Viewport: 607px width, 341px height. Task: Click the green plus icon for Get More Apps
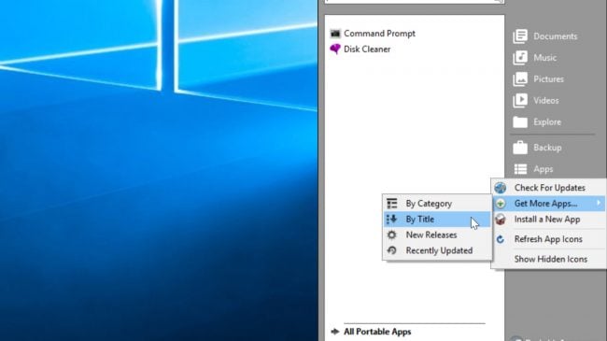click(x=501, y=204)
